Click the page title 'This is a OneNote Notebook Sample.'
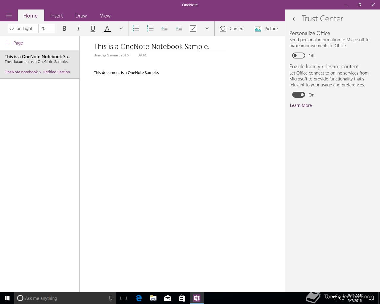The width and height of the screenshot is (380, 304). 152,46
